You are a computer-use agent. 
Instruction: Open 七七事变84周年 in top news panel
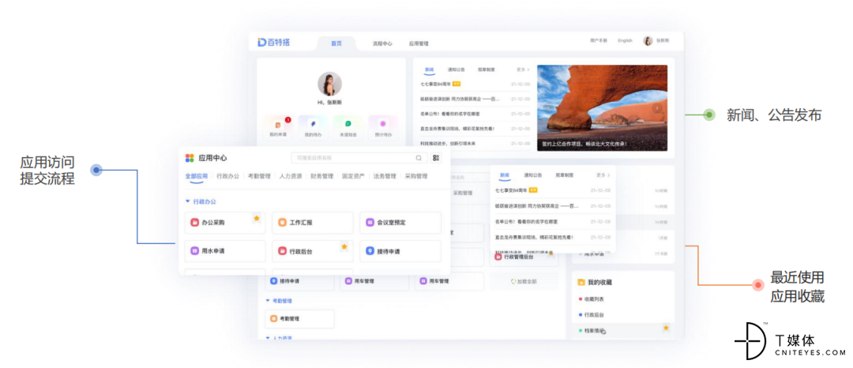[436, 84]
